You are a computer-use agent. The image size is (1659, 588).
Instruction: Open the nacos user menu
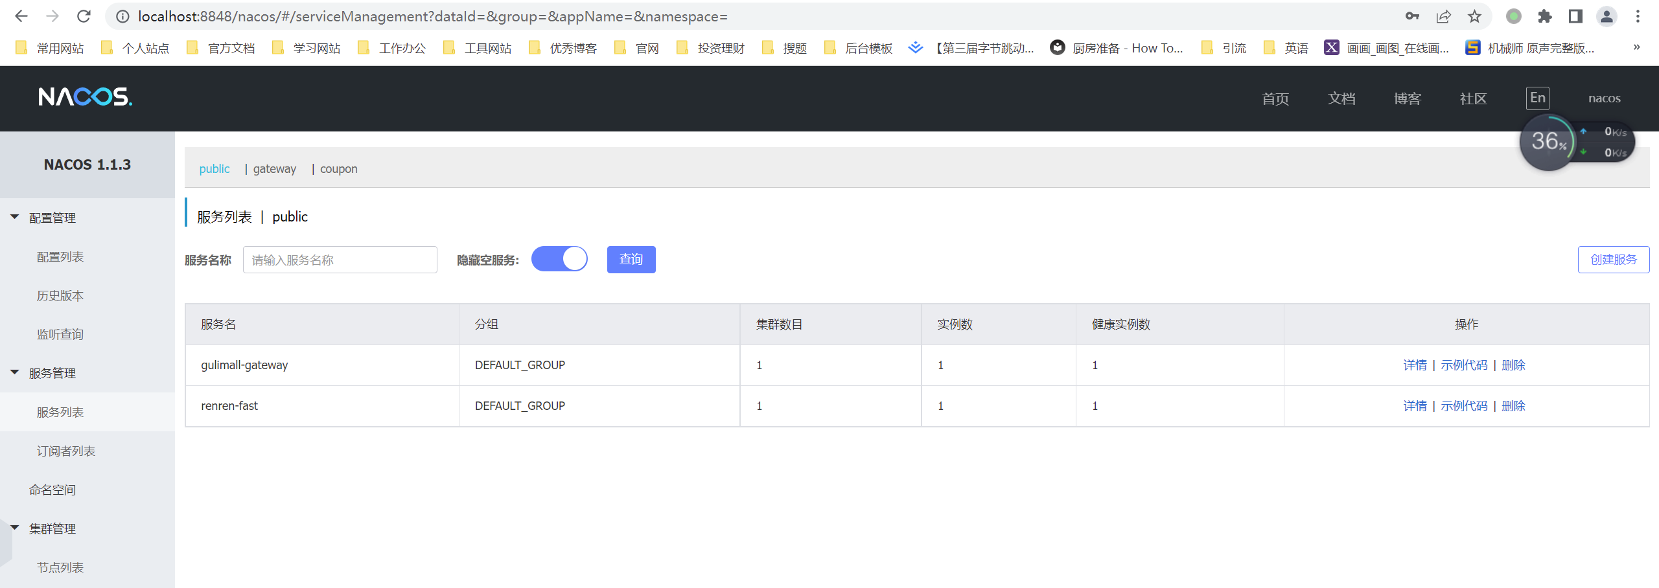1605,98
